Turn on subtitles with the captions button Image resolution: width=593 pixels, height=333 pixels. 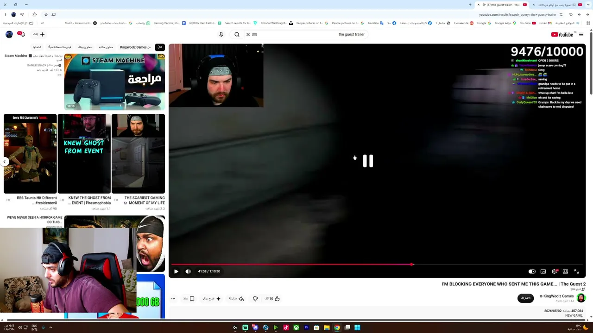543,271
